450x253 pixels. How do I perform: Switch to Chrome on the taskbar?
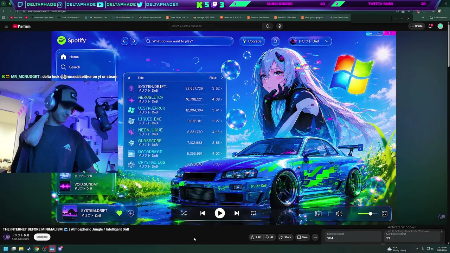point(37,249)
